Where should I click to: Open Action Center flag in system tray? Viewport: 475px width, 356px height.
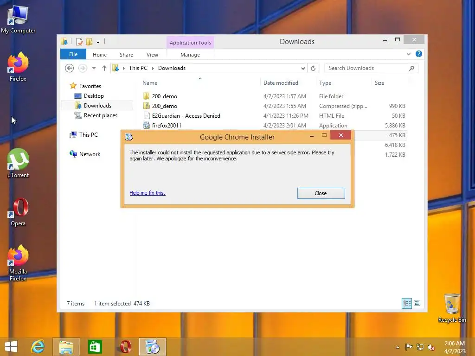pos(409,347)
